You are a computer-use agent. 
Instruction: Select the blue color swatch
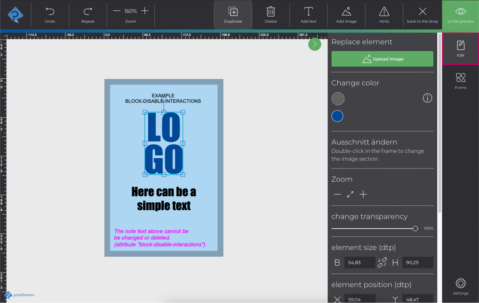[x=337, y=116]
